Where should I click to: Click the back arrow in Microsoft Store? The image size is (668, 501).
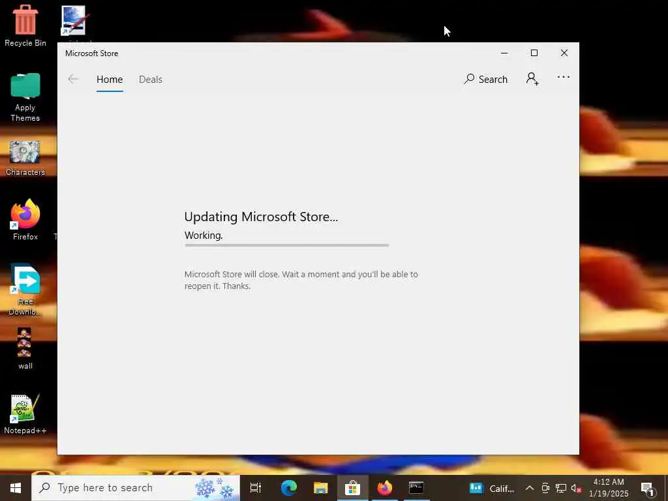pos(73,79)
